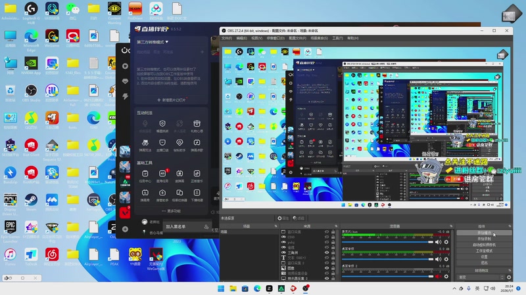Toggle visibility eye of 文本 (GDI+) source

(326, 258)
